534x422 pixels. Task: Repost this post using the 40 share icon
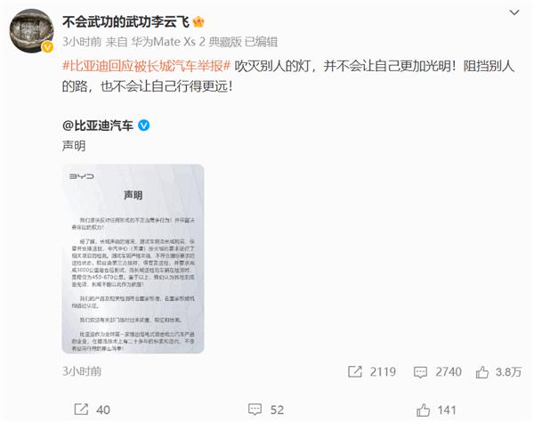(81, 410)
